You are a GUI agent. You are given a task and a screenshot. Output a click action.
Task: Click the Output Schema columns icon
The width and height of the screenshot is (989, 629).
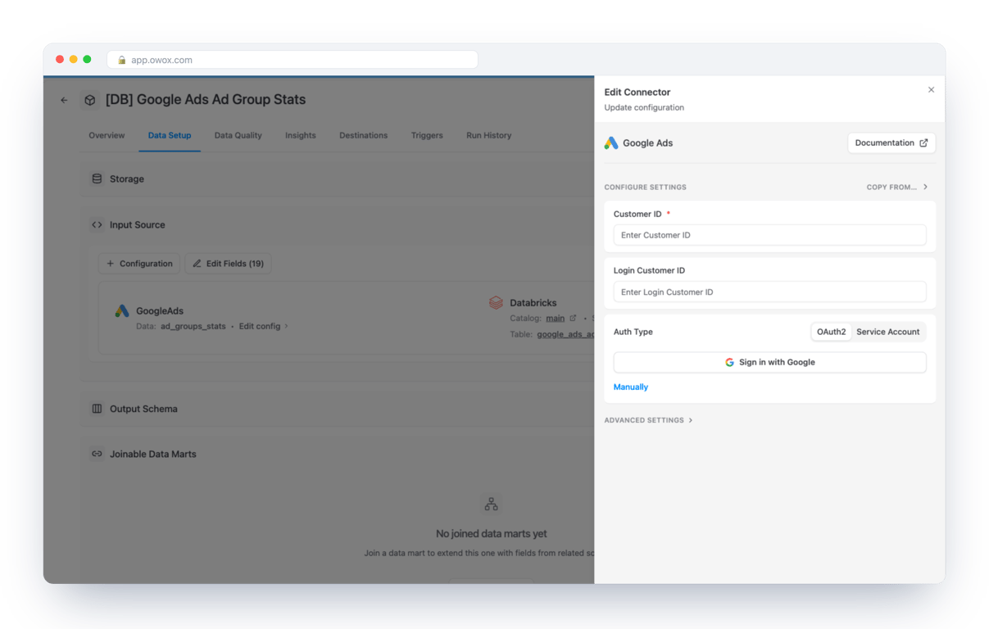97,409
